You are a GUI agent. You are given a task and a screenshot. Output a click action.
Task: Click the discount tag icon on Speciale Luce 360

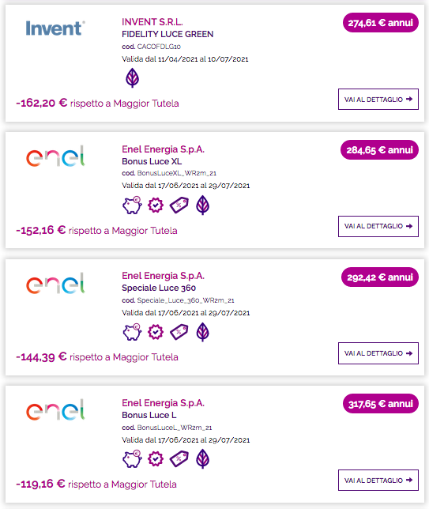(x=179, y=332)
